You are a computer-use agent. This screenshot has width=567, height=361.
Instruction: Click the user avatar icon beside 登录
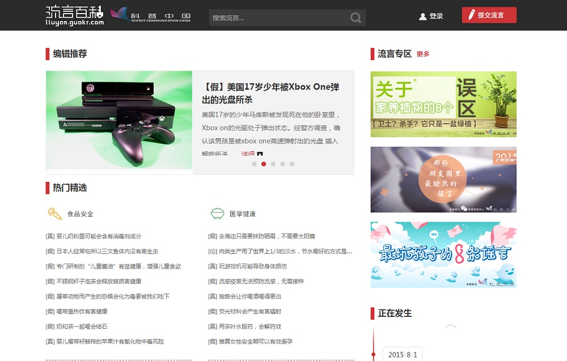pos(422,16)
